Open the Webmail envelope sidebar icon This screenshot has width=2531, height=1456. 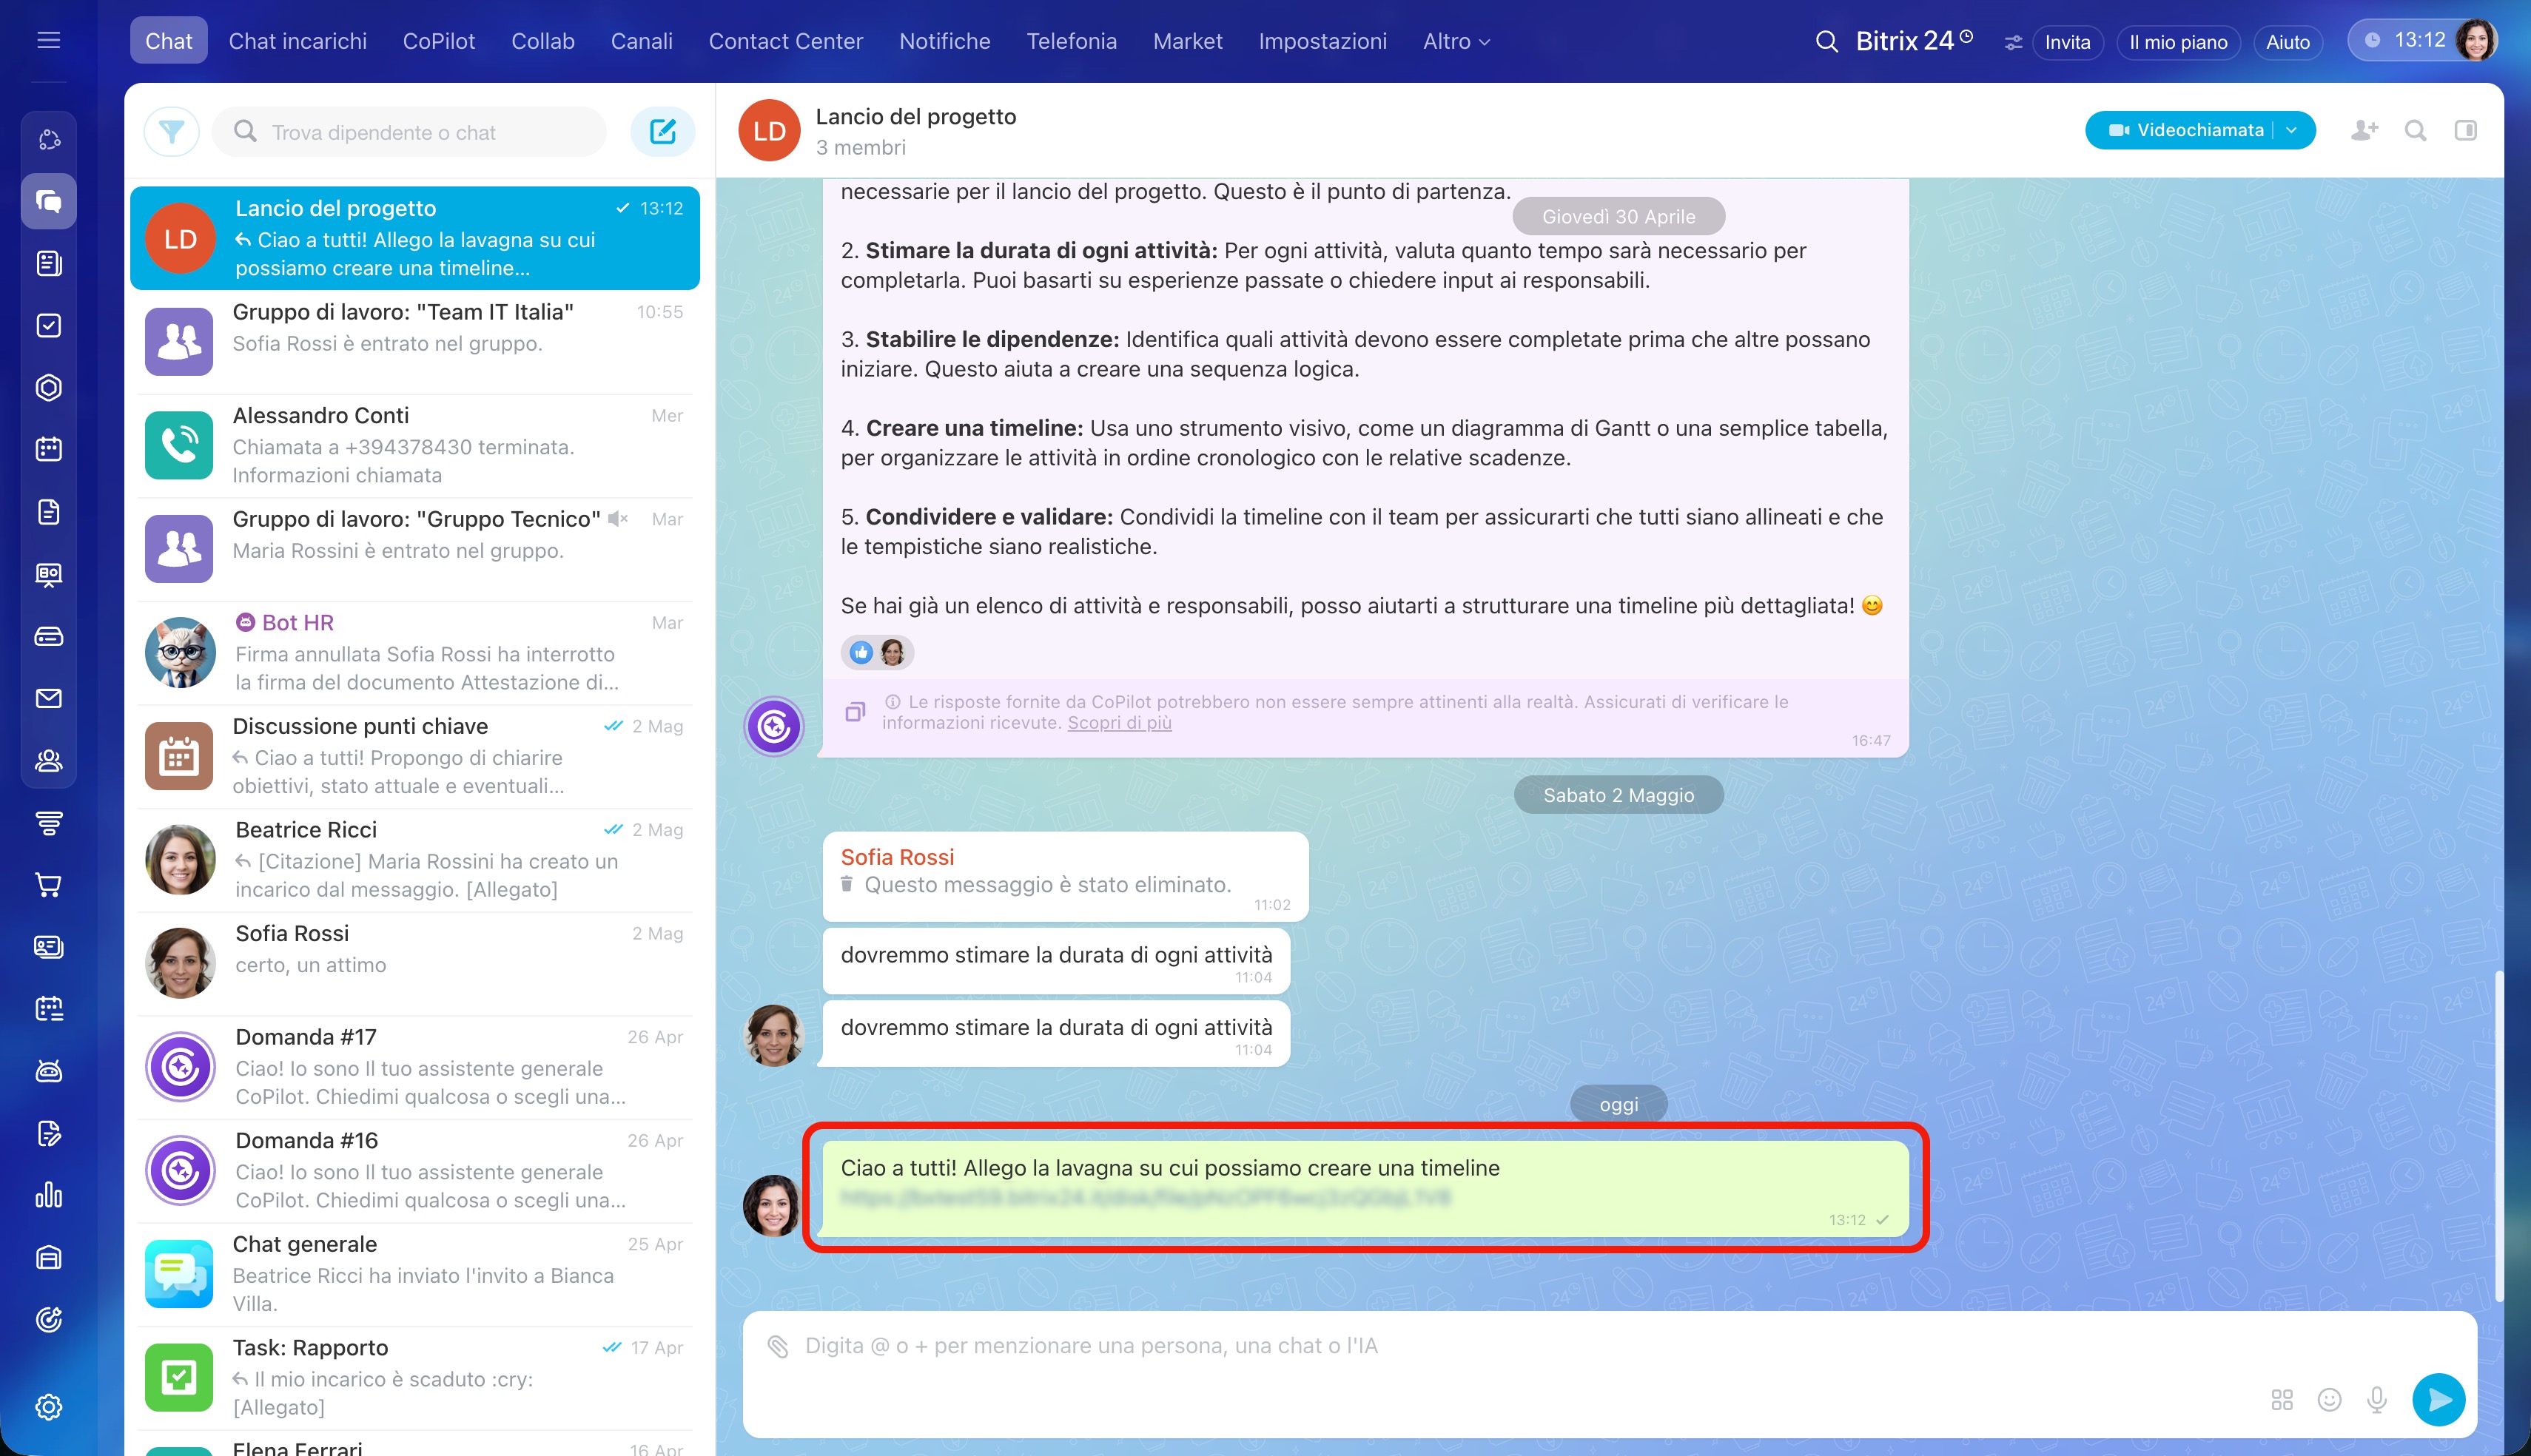tap(48, 698)
